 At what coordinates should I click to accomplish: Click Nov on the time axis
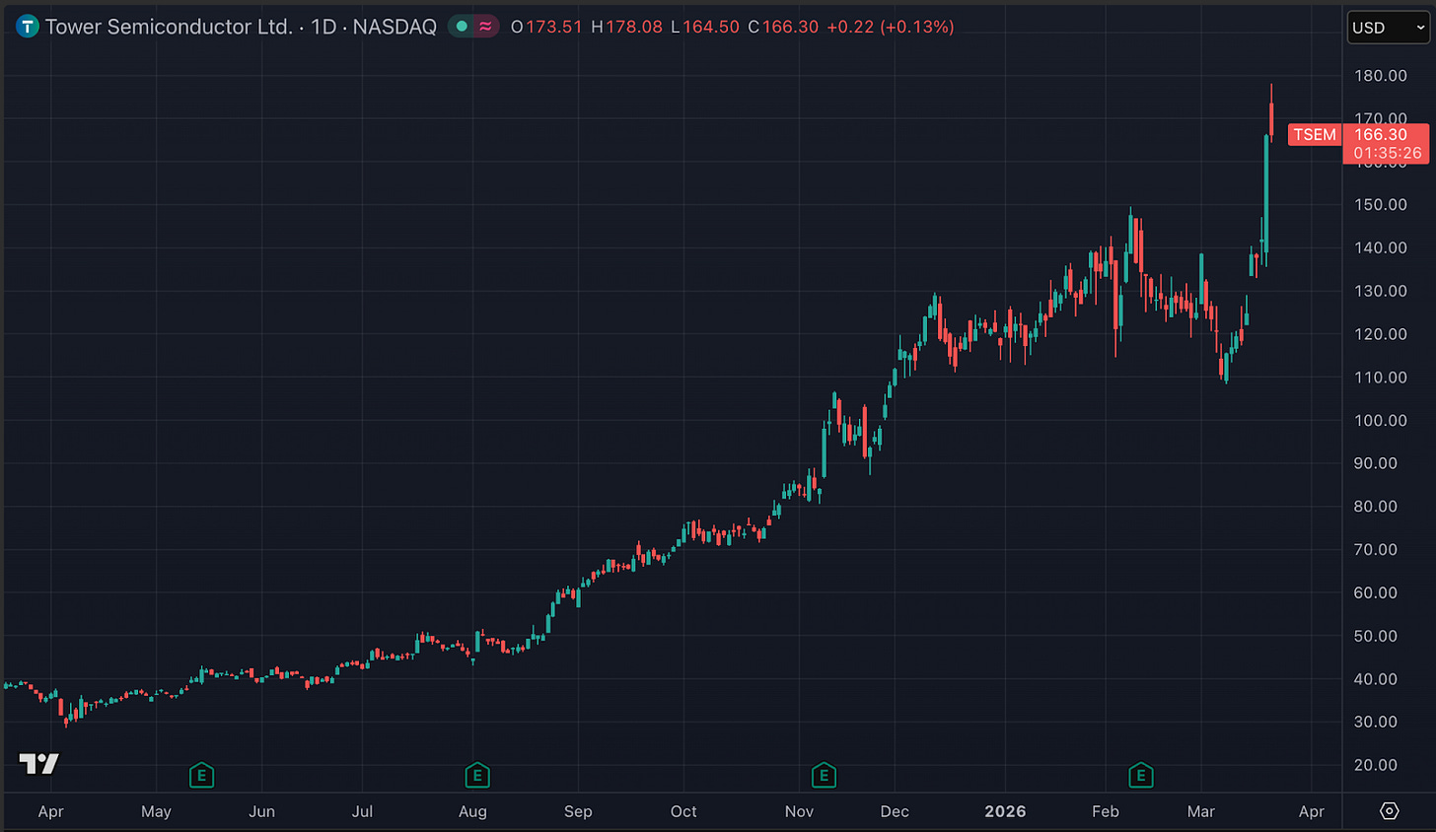799,811
